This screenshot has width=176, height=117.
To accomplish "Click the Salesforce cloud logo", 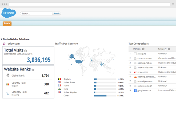I will 9,13.
